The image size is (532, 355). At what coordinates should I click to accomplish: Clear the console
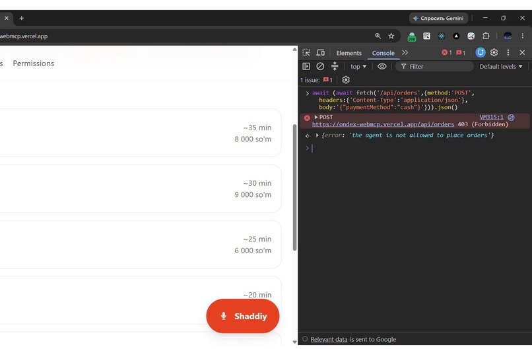[x=320, y=66]
